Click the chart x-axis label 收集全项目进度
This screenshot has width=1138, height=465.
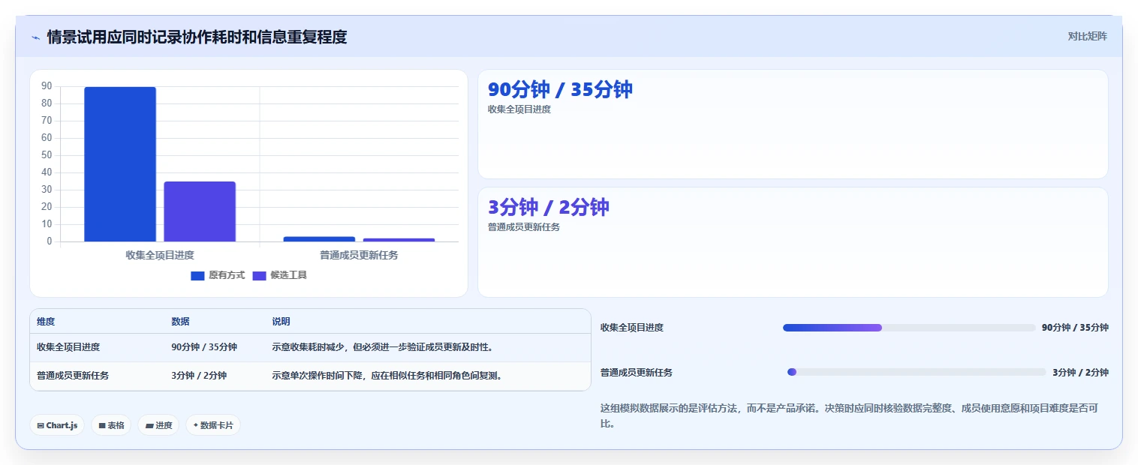click(x=160, y=255)
